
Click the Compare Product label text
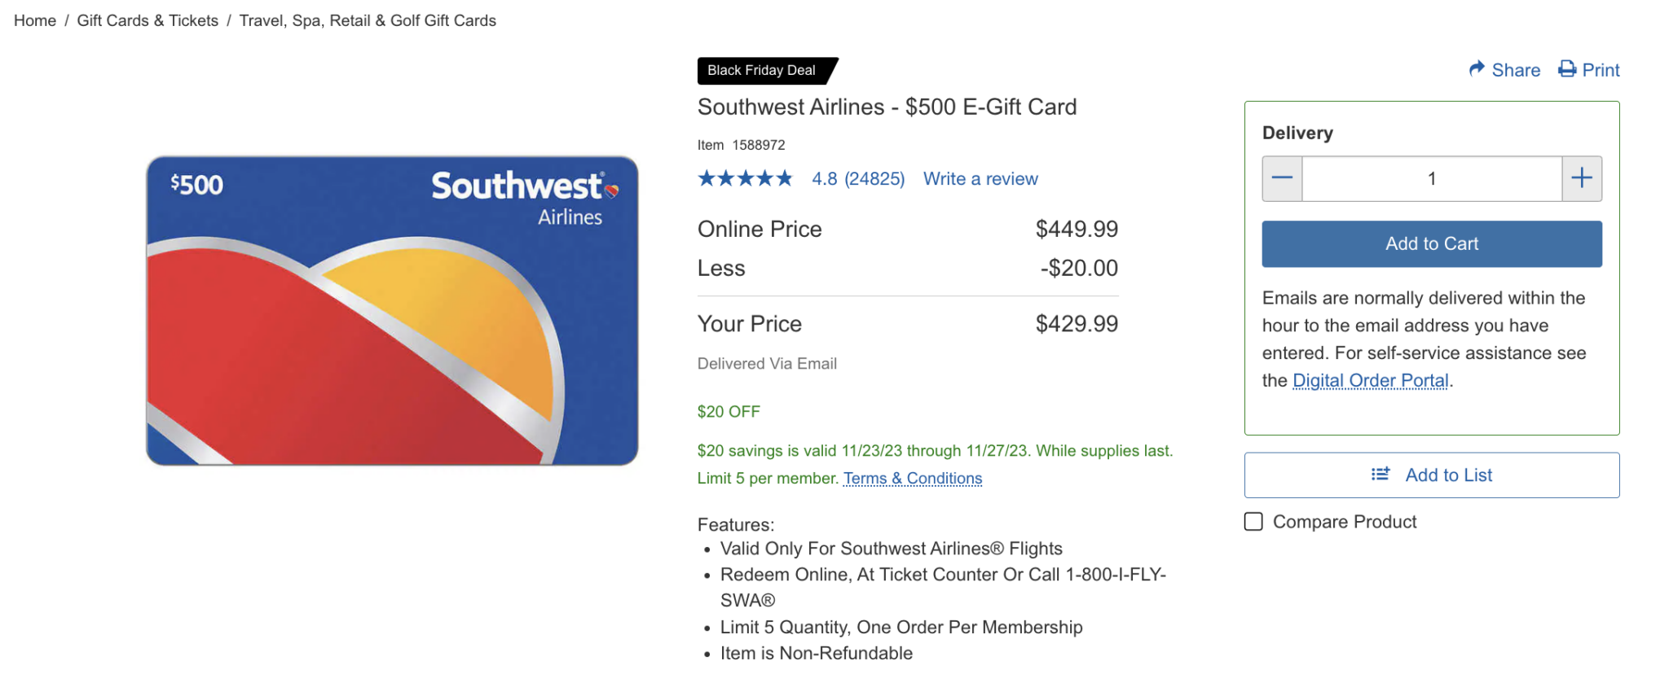click(1345, 522)
